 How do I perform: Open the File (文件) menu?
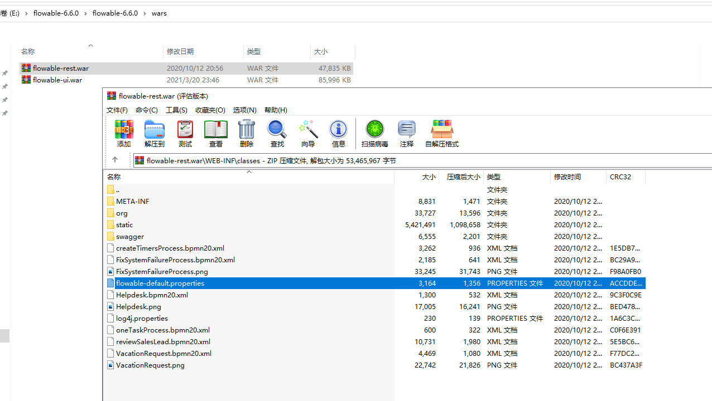coord(117,110)
